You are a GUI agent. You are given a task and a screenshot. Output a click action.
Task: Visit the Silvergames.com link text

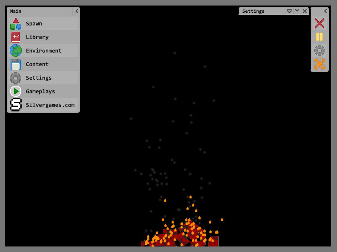50,105
